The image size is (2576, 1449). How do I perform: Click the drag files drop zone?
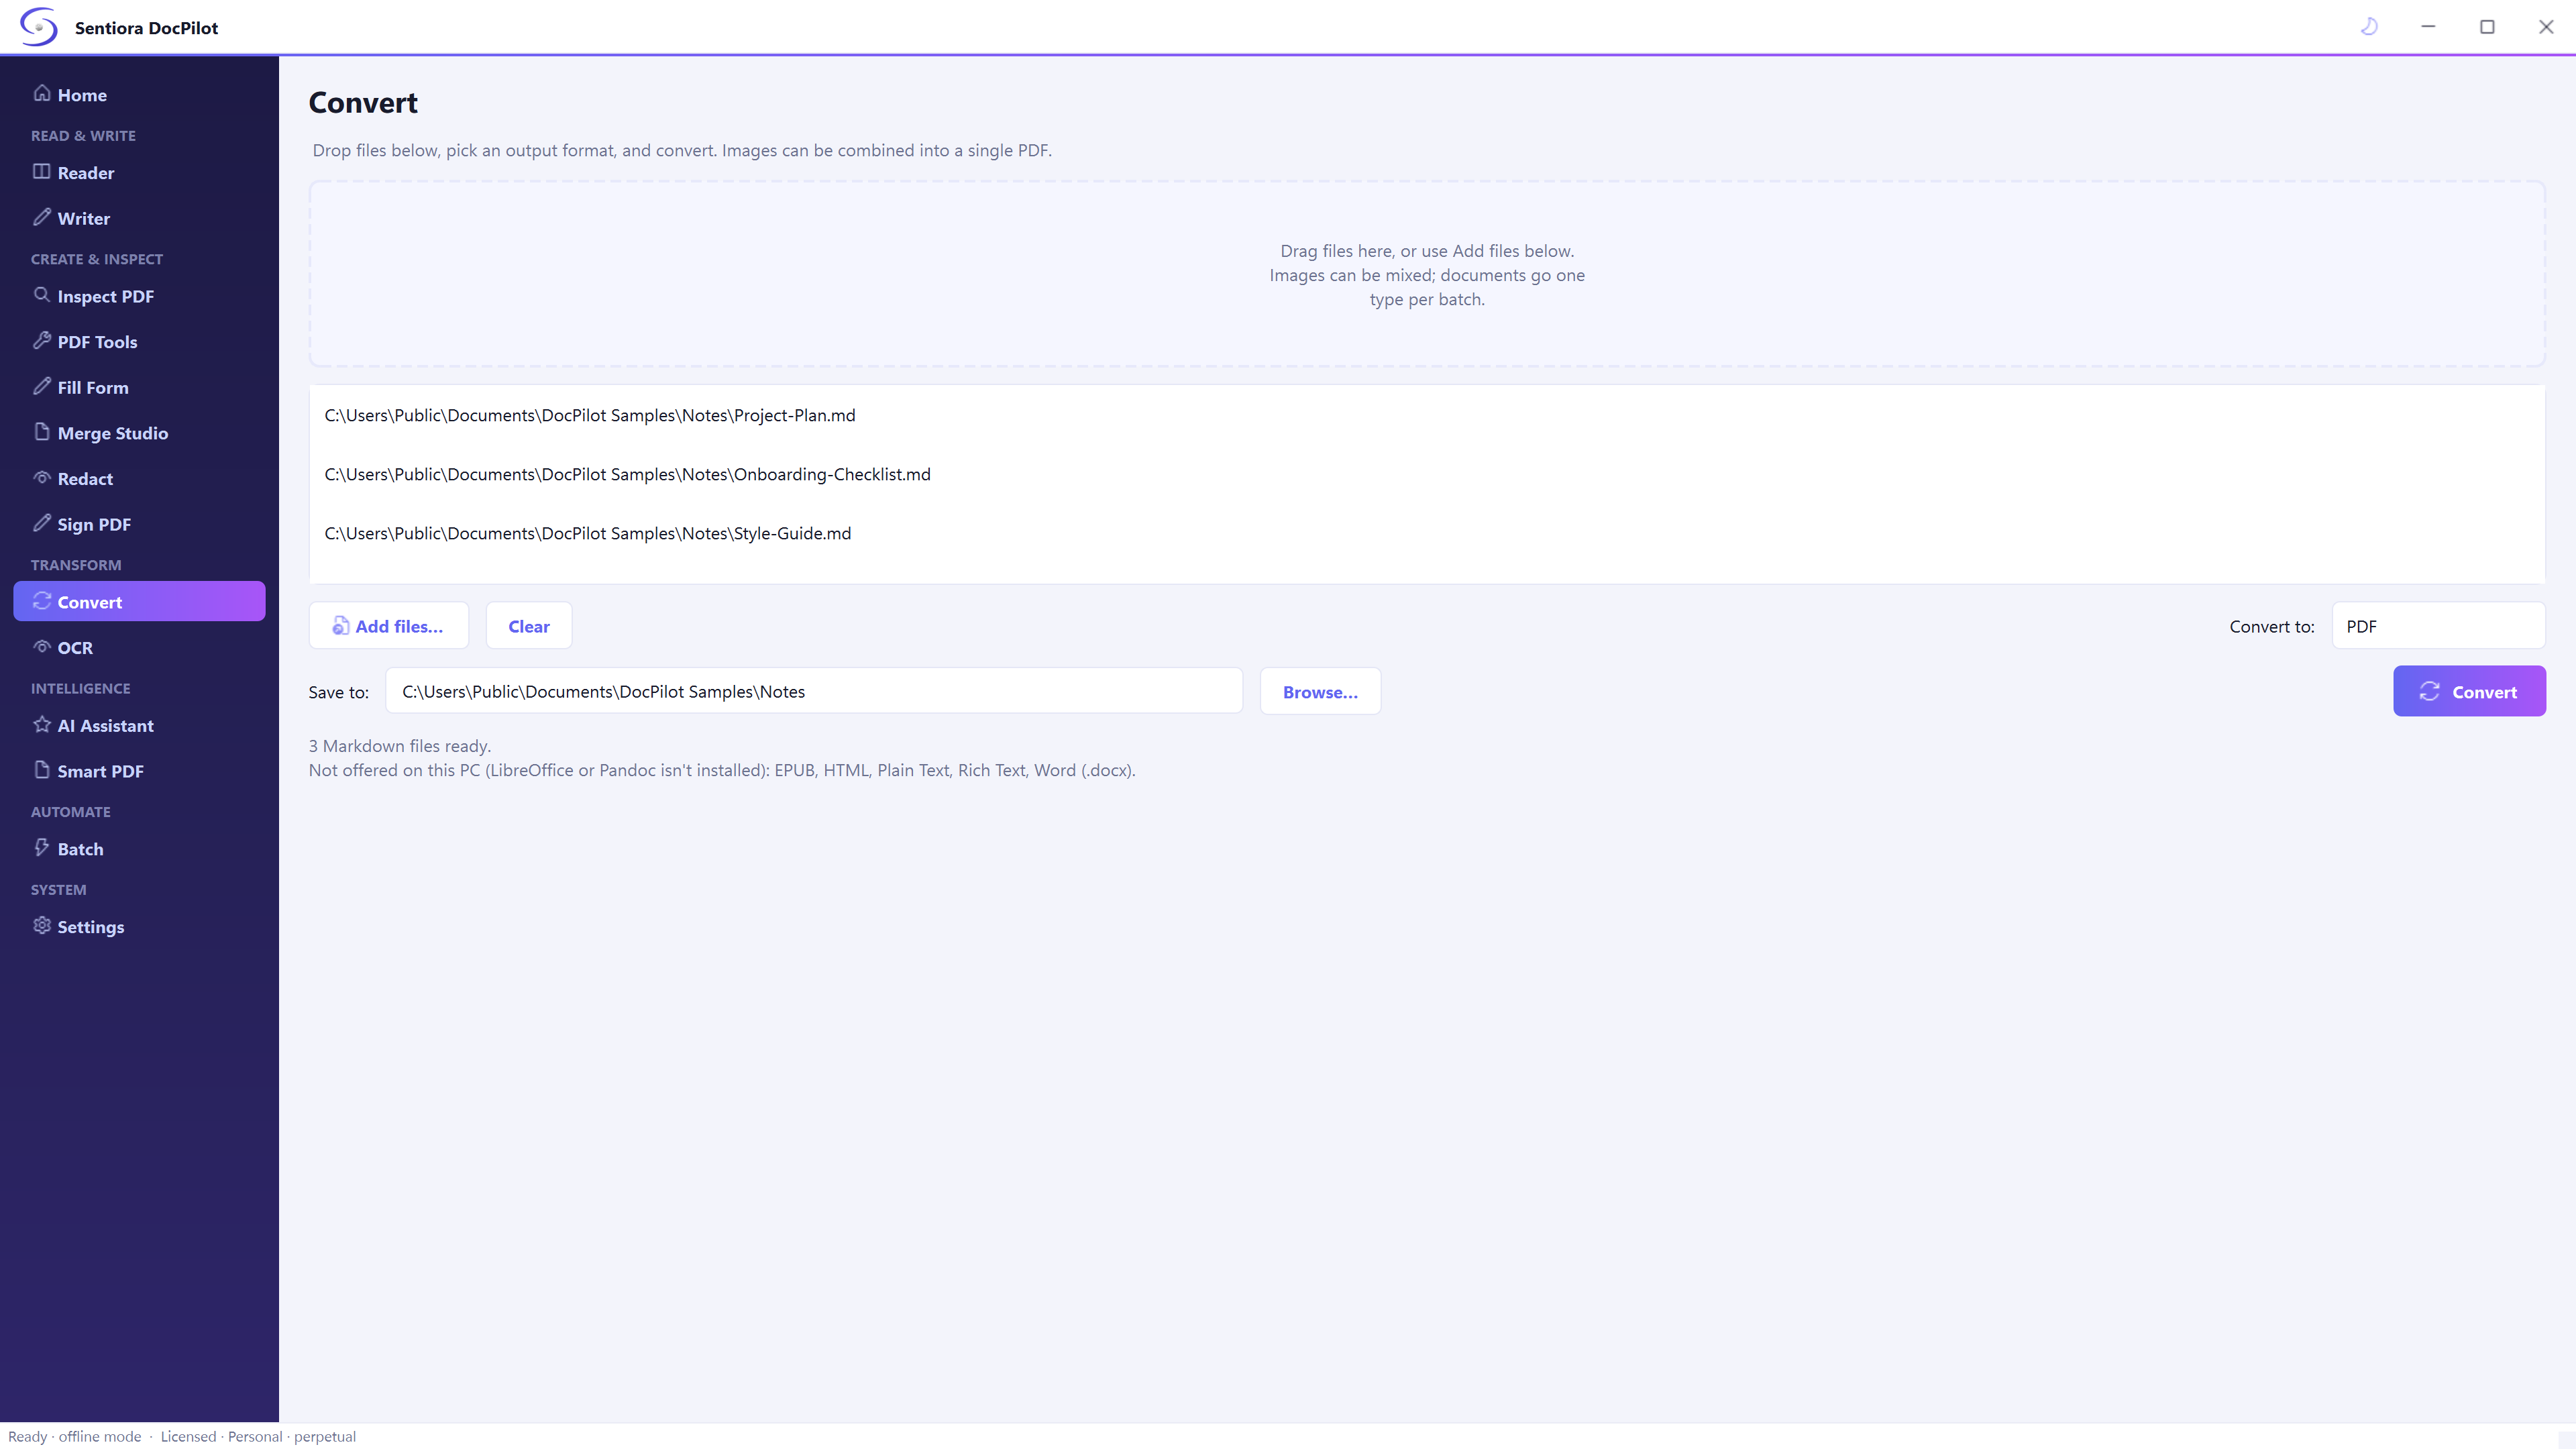[x=1427, y=274]
